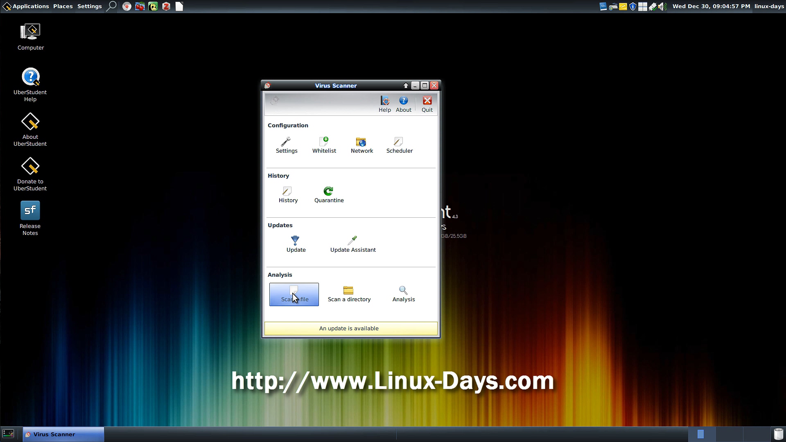This screenshot has height=442, width=786.
Task: Open Help in Virus Scanner toolbar
Action: click(384, 104)
